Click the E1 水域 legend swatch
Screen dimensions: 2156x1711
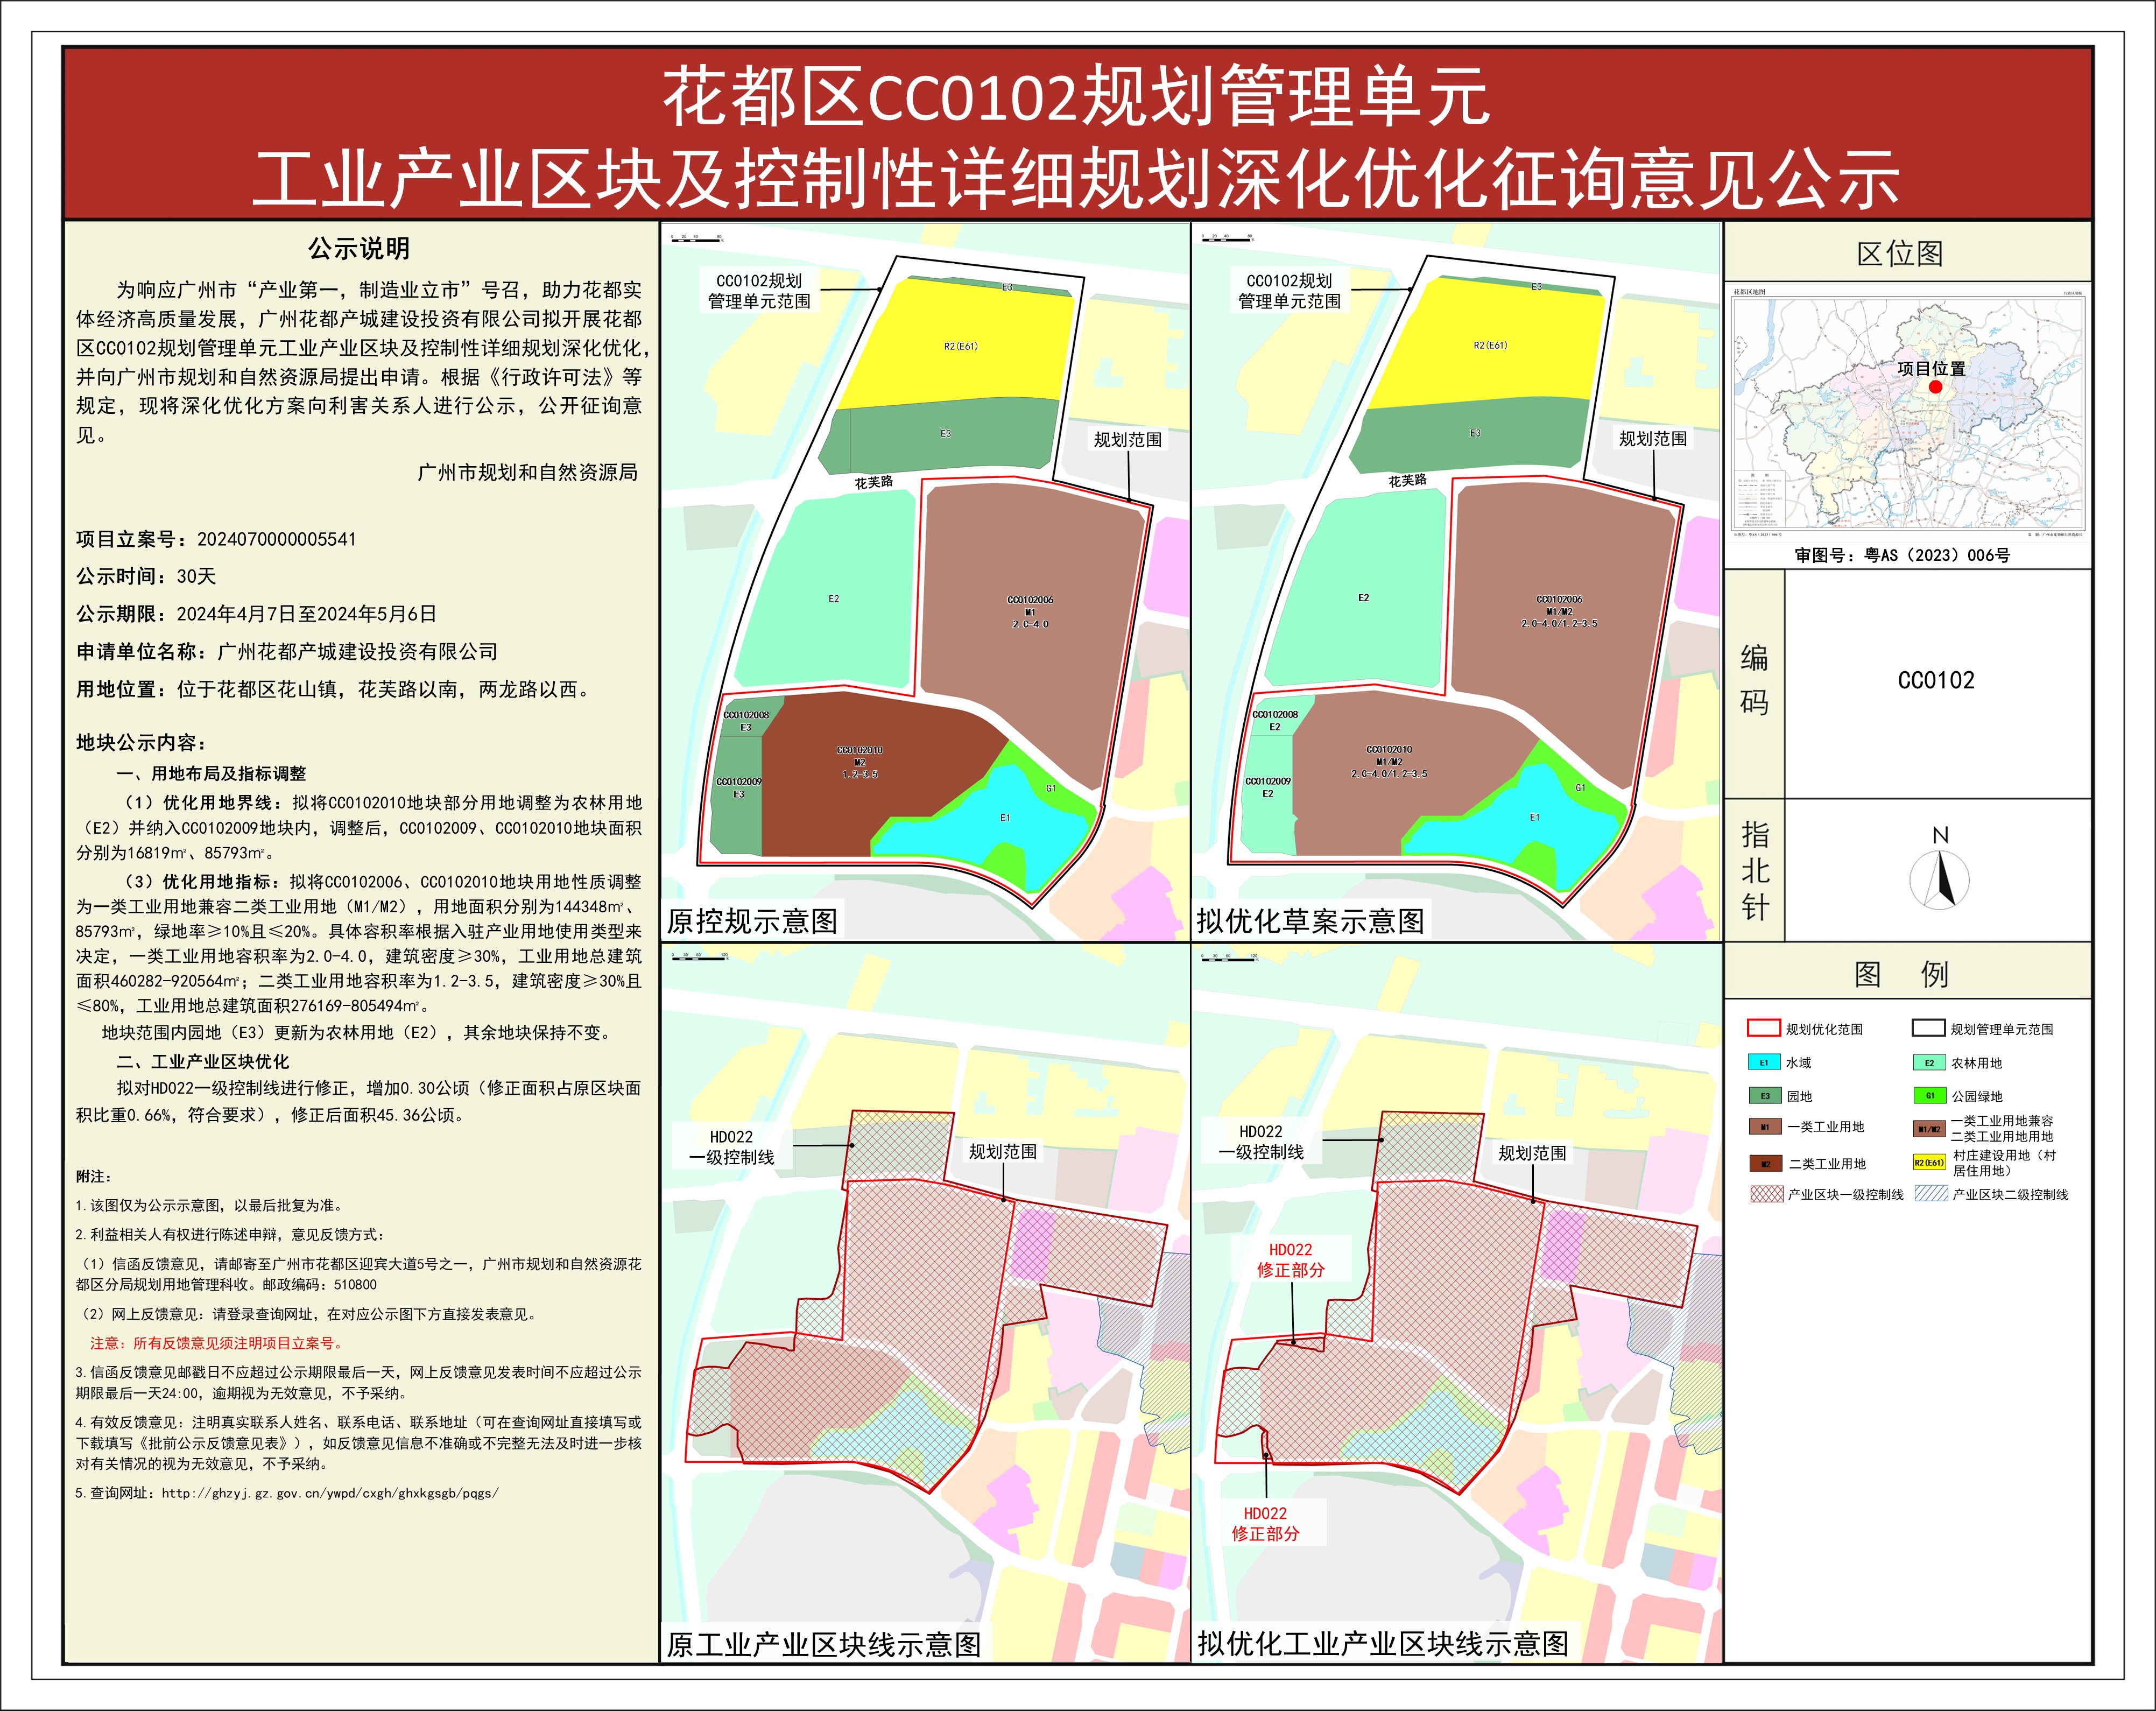1764,1062
